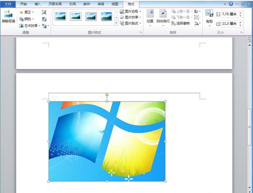The image size is (253, 193).
Task: Click the Wrap Text (自动换行) icon
Action: click(x=163, y=18)
